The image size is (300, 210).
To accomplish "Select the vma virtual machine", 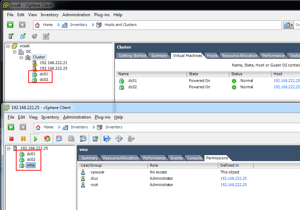I will [x=31, y=165].
